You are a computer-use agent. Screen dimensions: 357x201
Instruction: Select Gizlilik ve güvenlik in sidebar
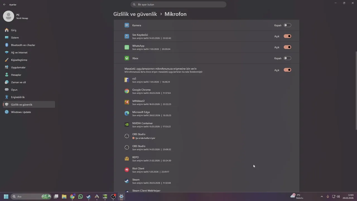pyautogui.click(x=29, y=104)
